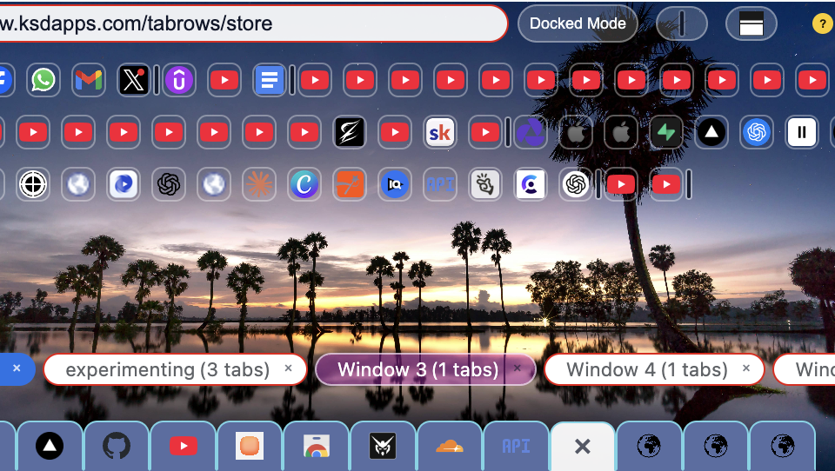Click the URL address bar field

[x=252, y=23]
